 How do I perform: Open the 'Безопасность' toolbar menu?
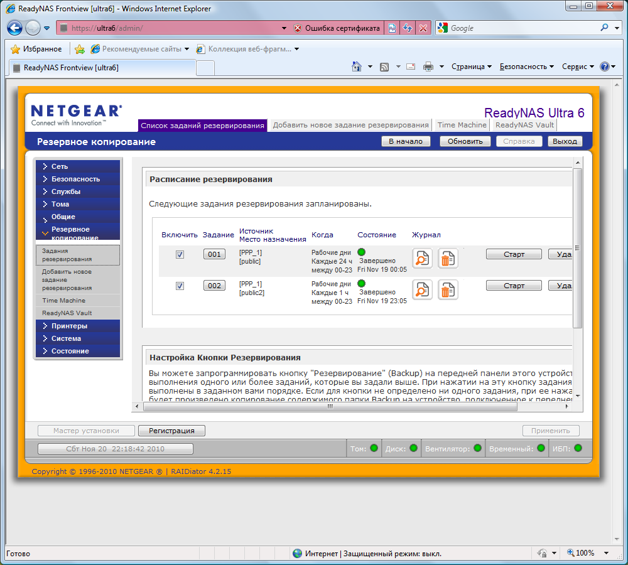527,67
